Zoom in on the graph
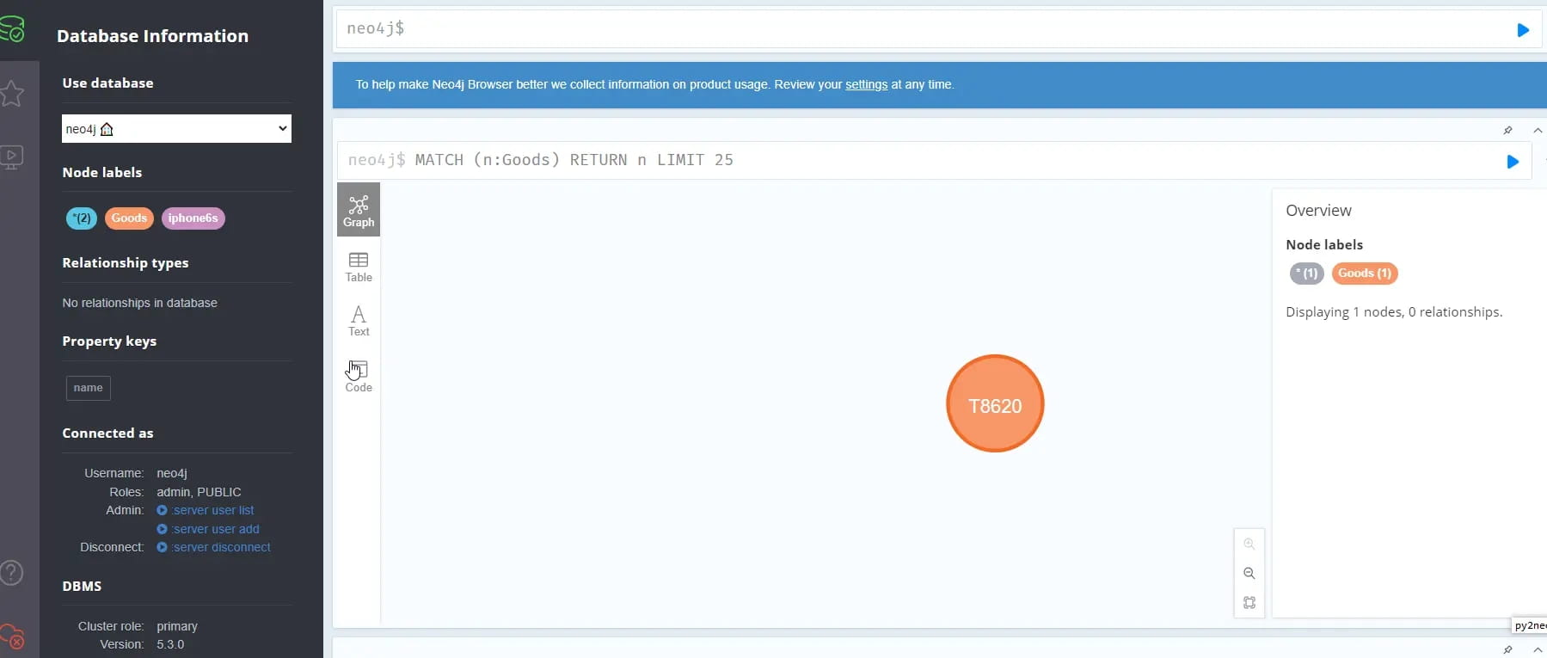 coord(1249,544)
